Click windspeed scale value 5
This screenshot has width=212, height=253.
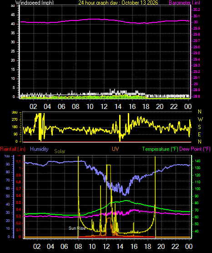coord(14,88)
